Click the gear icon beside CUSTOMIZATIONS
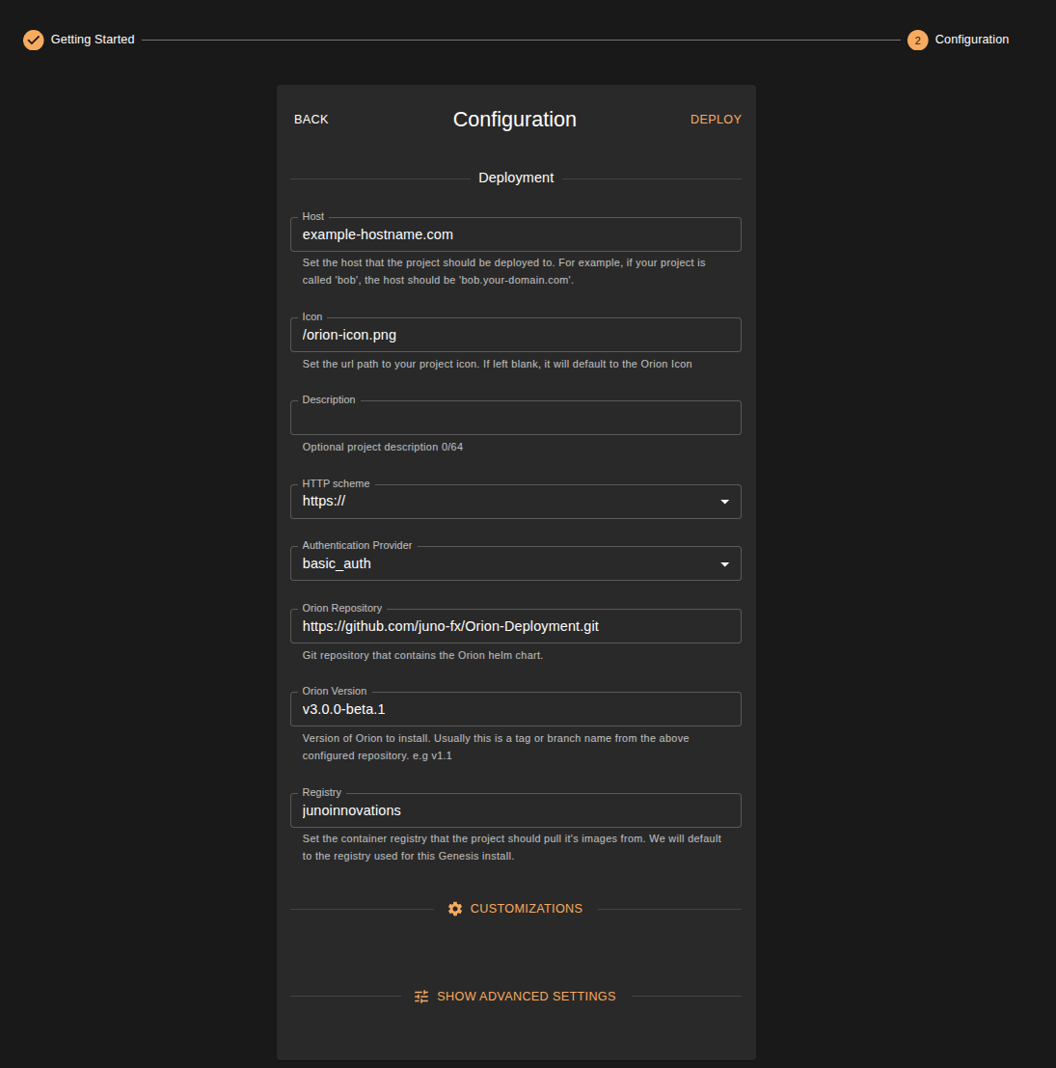1056x1068 pixels. [454, 908]
